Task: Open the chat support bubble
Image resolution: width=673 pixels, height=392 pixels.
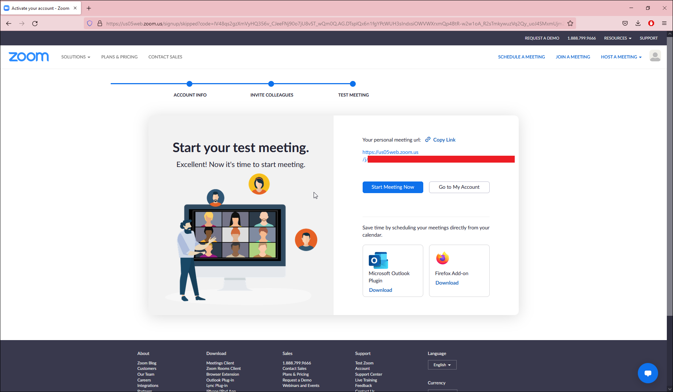Action: click(x=648, y=373)
